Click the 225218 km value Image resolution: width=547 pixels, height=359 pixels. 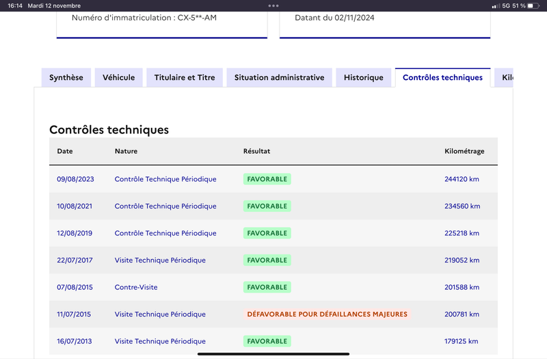462,233
